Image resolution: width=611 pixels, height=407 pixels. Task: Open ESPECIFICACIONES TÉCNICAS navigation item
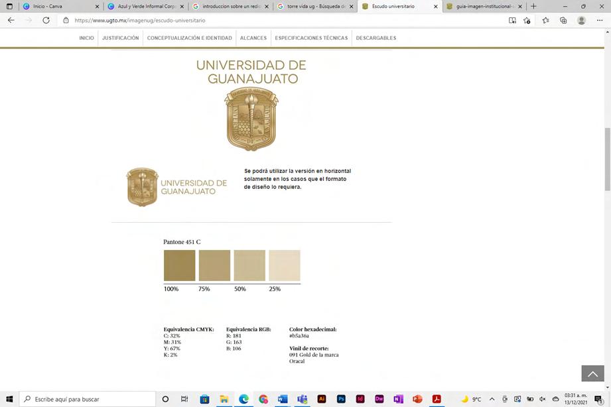[311, 38]
